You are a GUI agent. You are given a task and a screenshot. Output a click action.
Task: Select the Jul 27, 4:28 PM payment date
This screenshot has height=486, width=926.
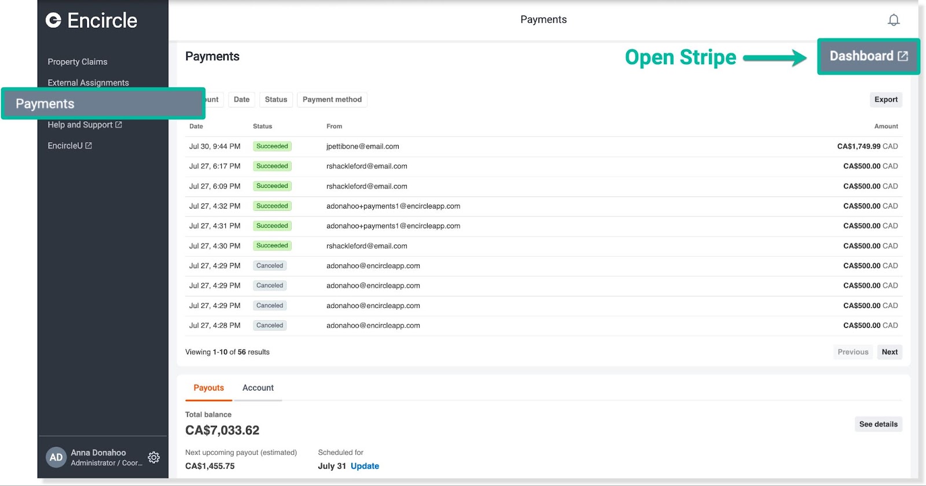pyautogui.click(x=215, y=326)
